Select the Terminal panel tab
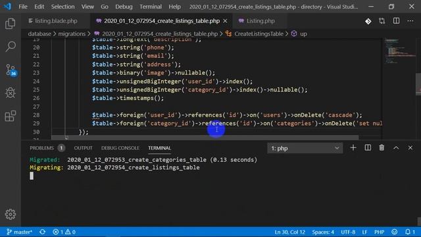Screen dimensions: 421x237 tap(159, 148)
